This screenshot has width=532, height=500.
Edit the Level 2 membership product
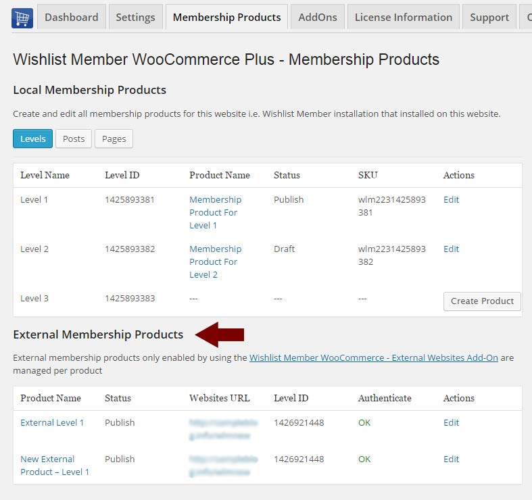coord(452,249)
